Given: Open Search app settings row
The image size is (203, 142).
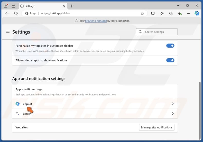Looking at the screenshot, I should point(95,114).
